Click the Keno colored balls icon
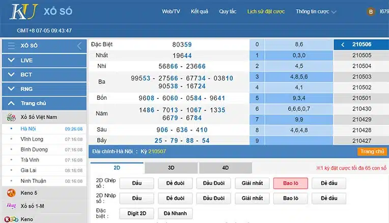This screenshot has width=389, height=223. [11, 219]
